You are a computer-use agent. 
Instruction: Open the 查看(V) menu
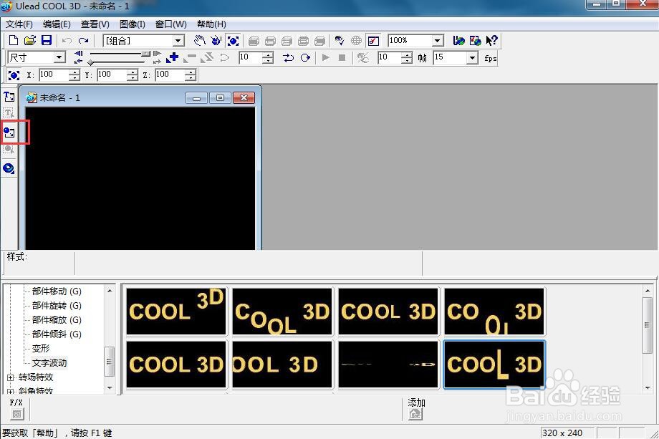point(95,24)
